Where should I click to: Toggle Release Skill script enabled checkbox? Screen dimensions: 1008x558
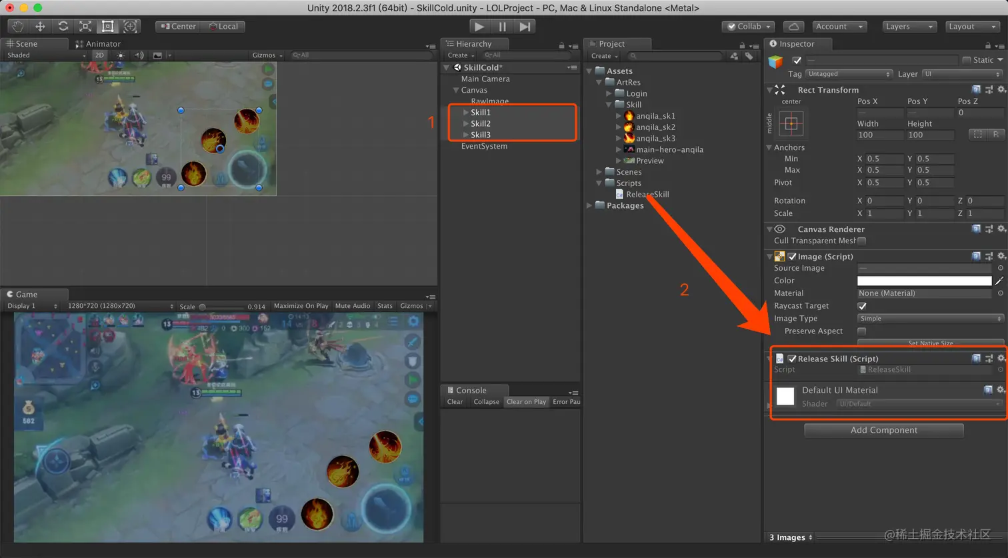coord(792,359)
